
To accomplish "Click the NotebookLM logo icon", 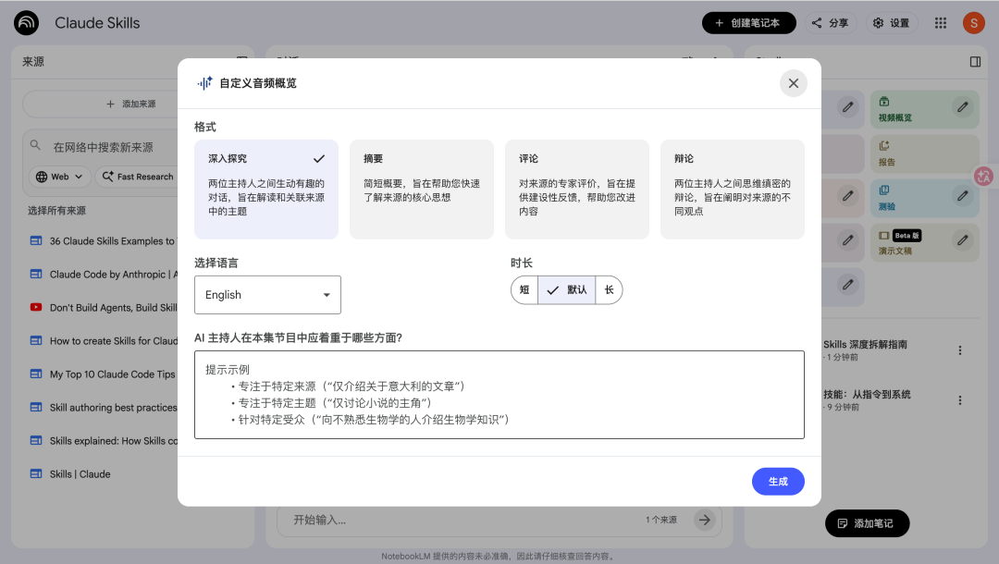I will coord(27,23).
